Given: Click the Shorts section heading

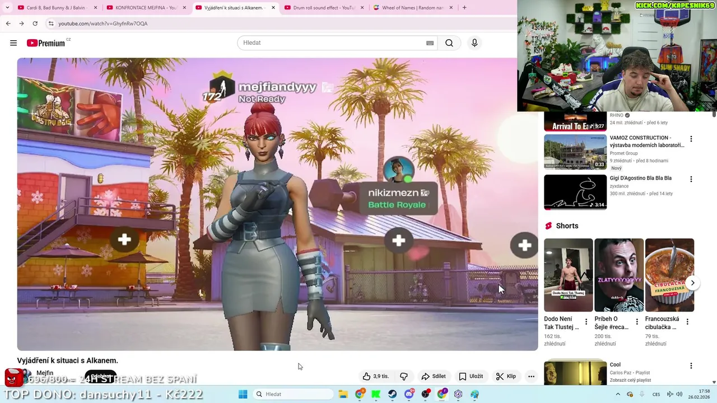Looking at the screenshot, I should 567,226.
